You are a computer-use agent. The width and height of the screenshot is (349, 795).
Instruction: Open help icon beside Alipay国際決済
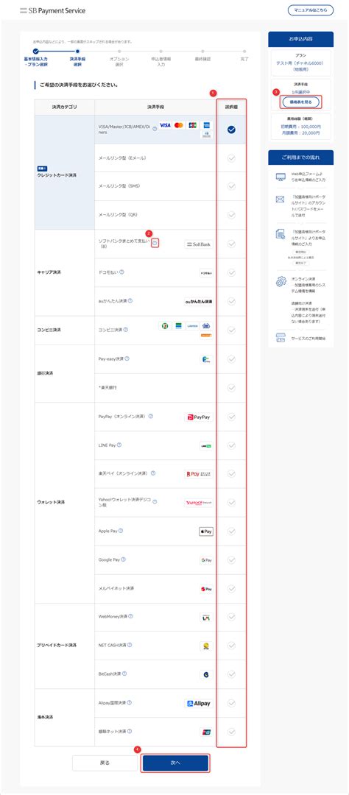tap(130, 703)
